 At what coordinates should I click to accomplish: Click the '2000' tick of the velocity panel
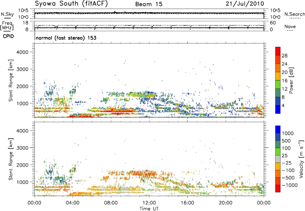point(22,165)
